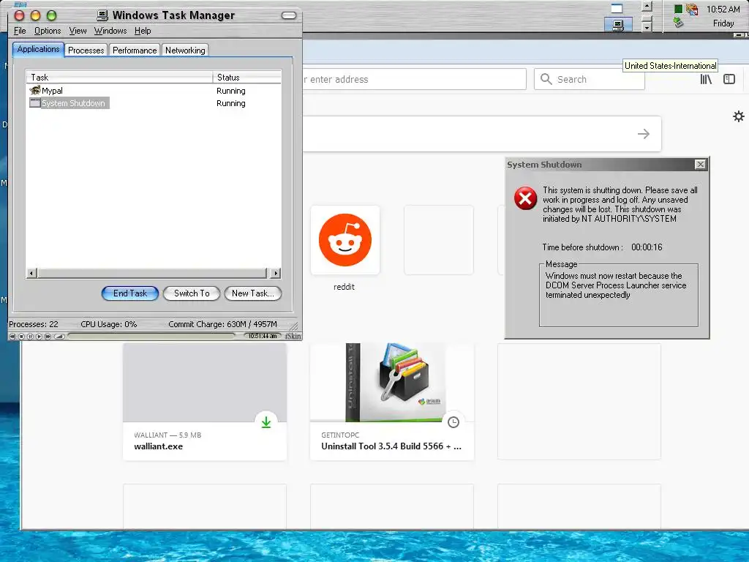Image resolution: width=749 pixels, height=562 pixels.
Task: Open new tab settings gear icon
Action: coord(739,116)
